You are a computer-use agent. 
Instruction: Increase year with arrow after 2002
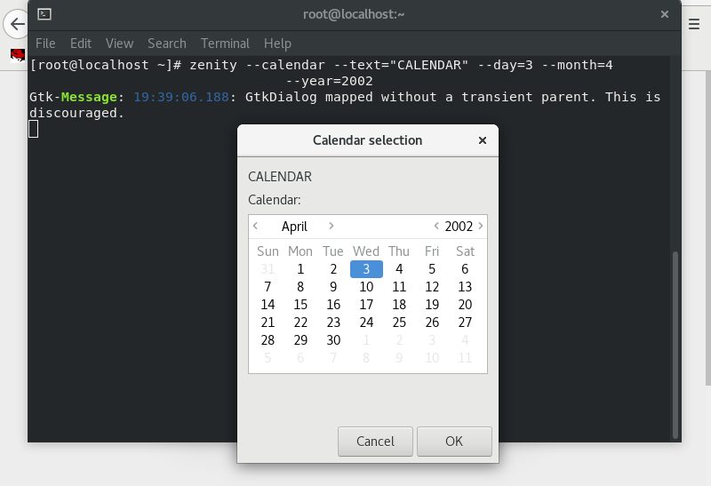coord(481,226)
